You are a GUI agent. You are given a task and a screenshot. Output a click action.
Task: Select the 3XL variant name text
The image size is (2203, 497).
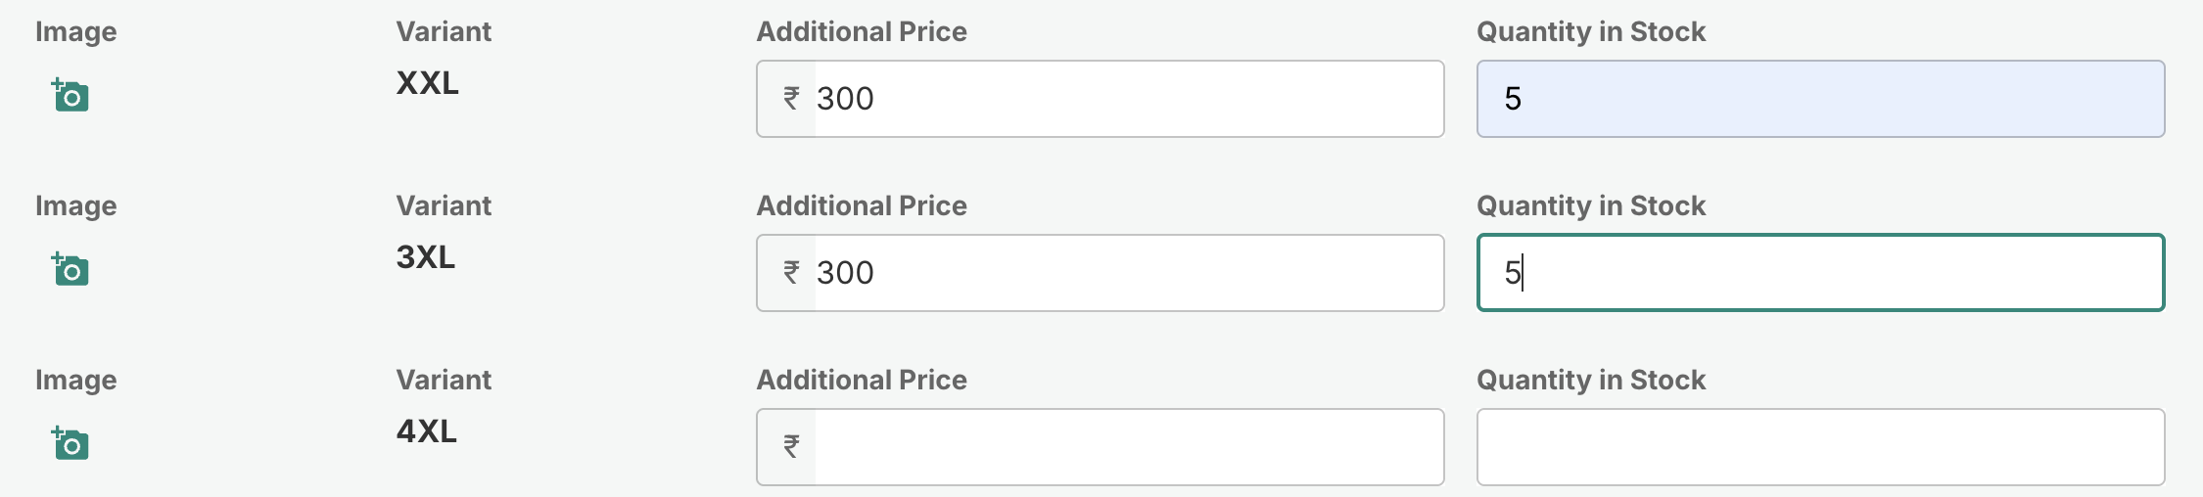coord(425,257)
